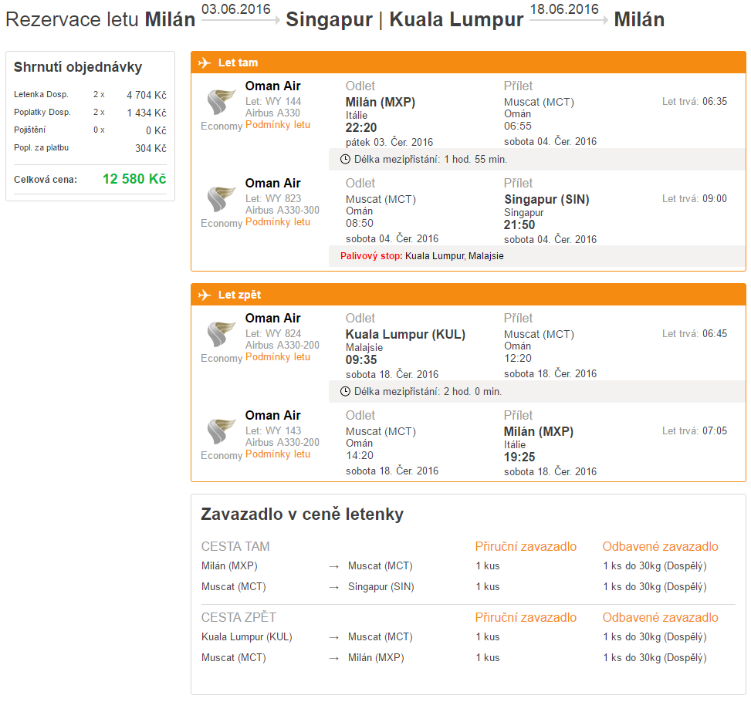Click aircraft type Airbus A330-300
The width and height of the screenshot is (751, 702).
[x=282, y=211]
